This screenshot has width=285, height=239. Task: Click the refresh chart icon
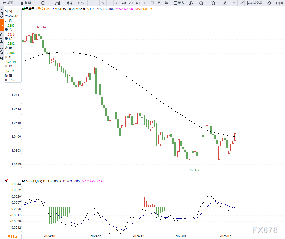pyautogui.click(x=43, y=3)
